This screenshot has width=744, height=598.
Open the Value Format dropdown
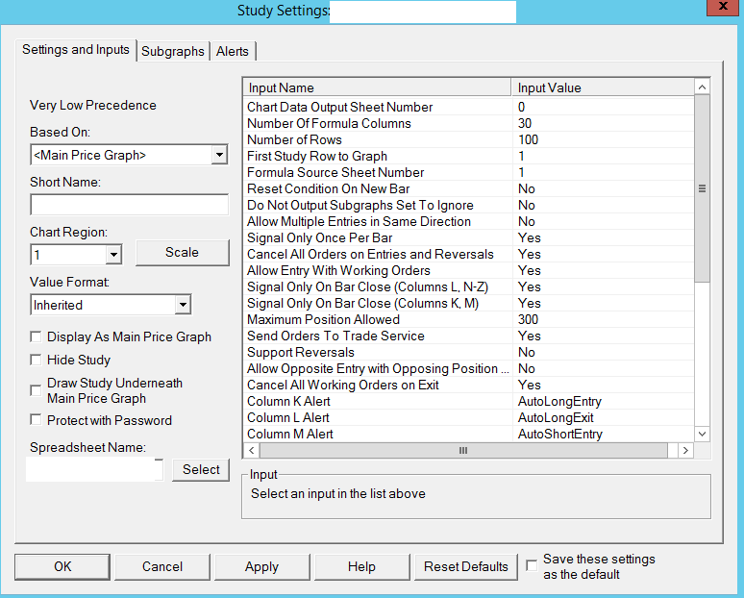183,305
